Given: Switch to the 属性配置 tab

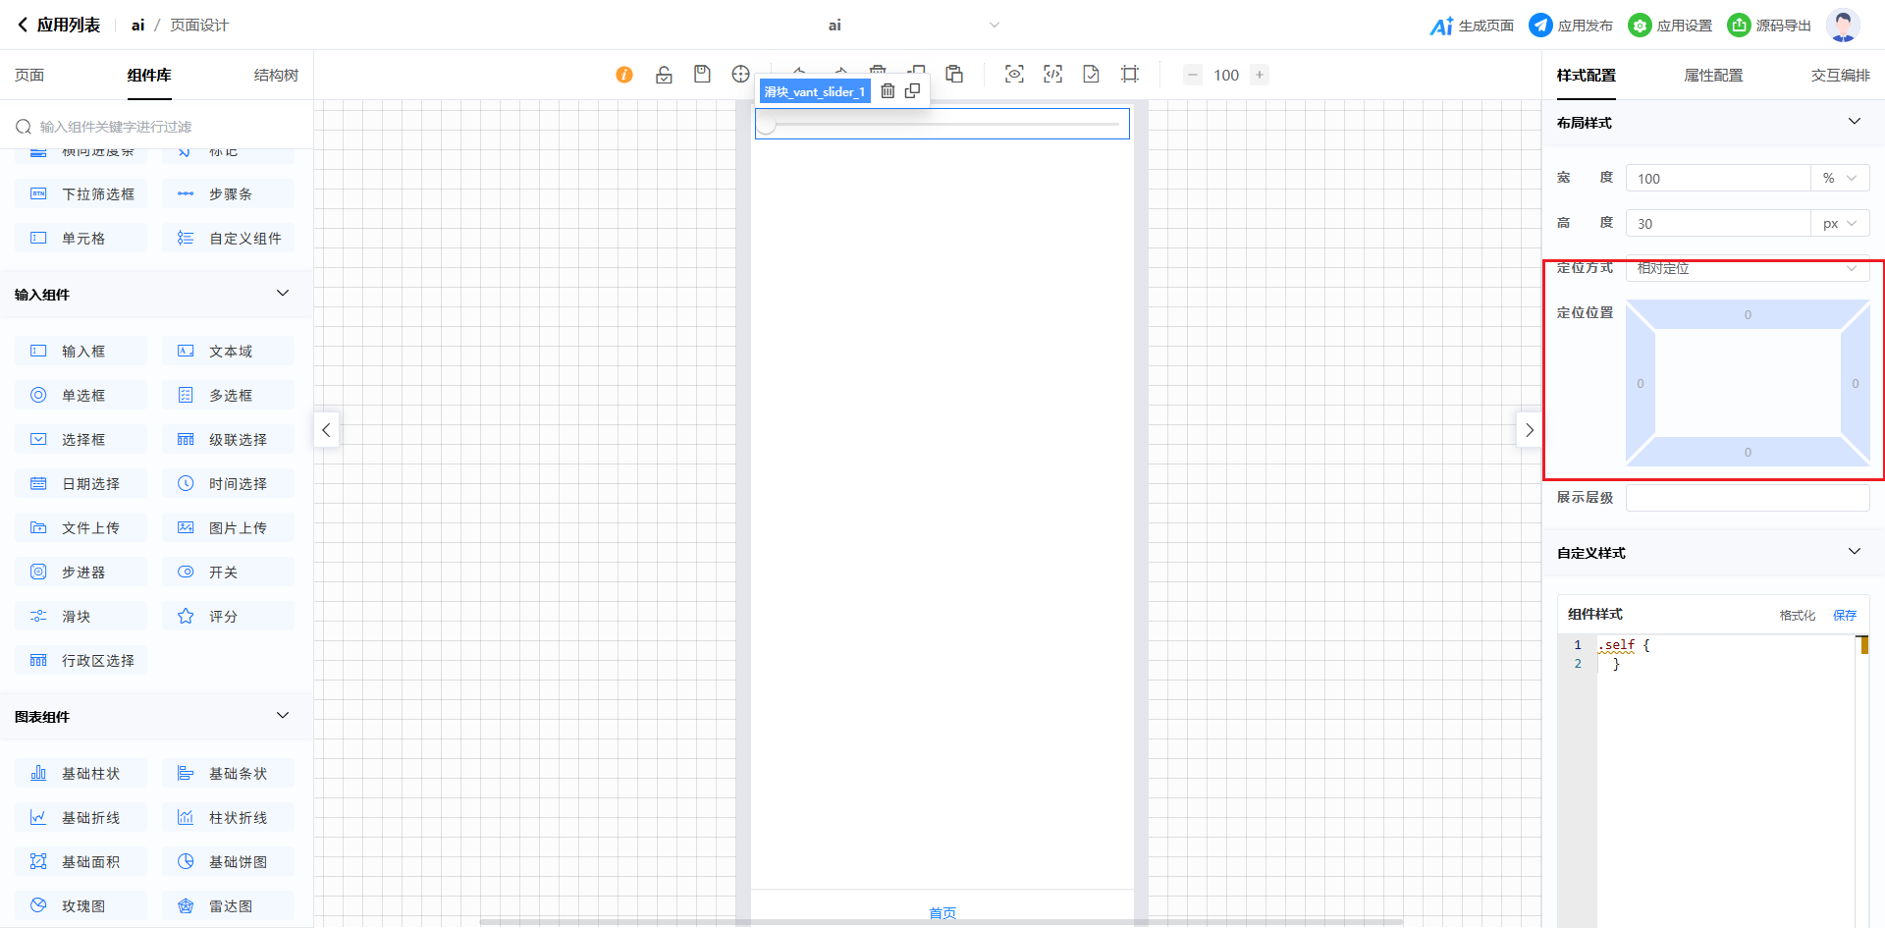Looking at the screenshot, I should click(1713, 76).
